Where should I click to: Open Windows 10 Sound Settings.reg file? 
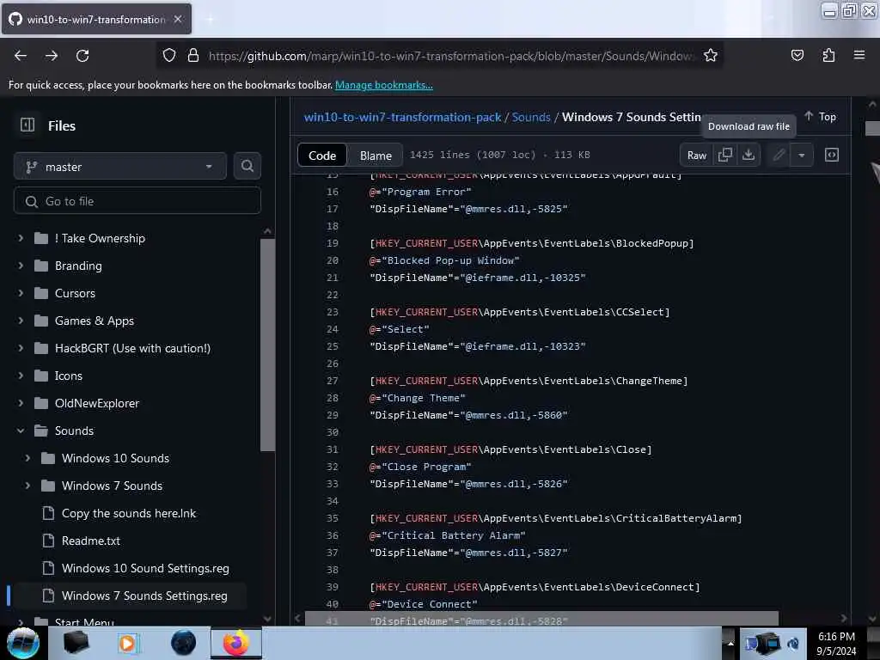point(145,568)
